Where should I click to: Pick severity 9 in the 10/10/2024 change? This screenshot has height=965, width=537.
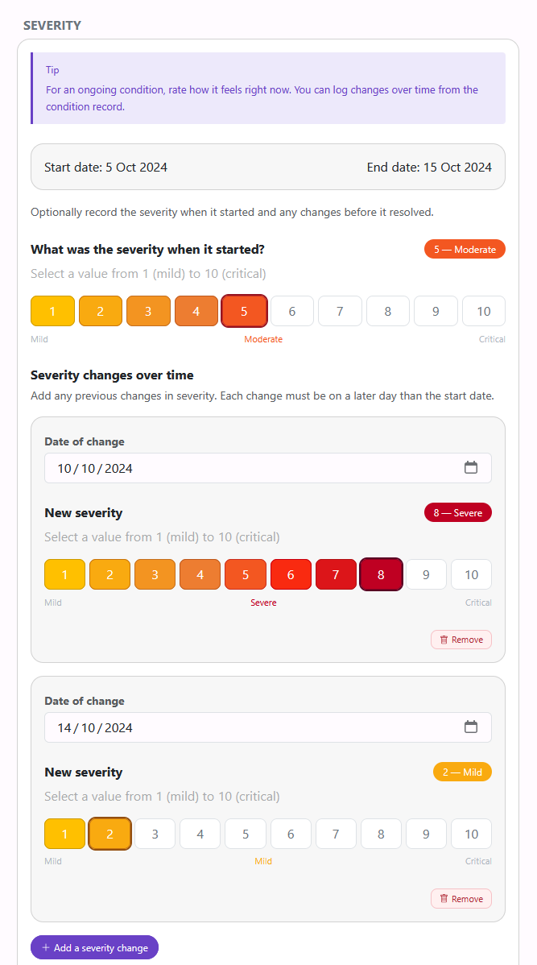coord(426,575)
